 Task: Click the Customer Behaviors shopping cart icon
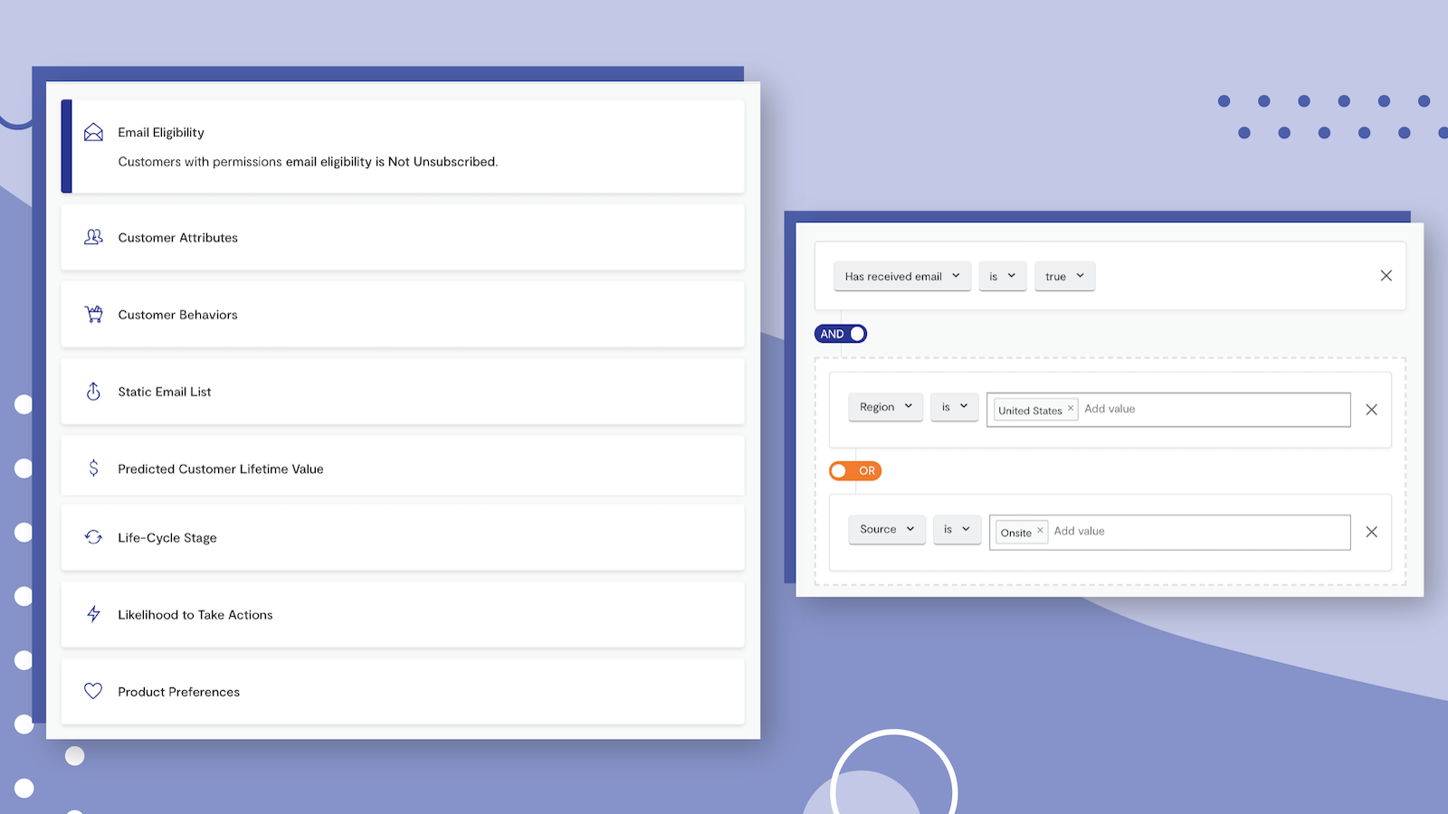pos(93,314)
